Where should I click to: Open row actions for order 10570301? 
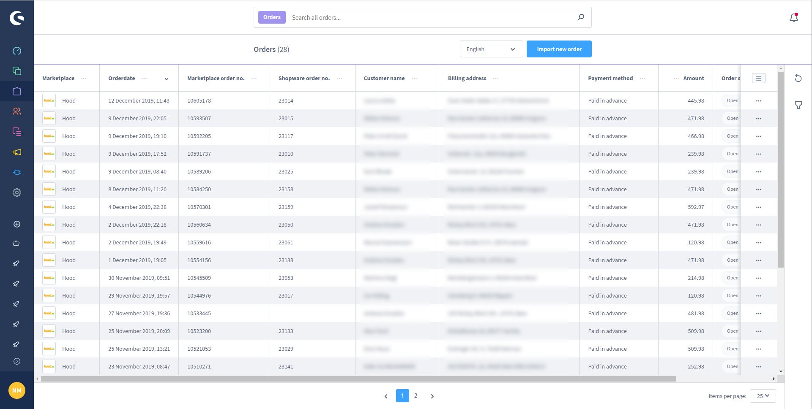coord(758,207)
